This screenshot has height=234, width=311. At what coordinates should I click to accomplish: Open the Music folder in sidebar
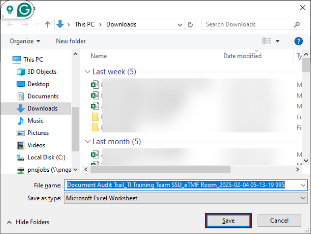[x=35, y=120]
